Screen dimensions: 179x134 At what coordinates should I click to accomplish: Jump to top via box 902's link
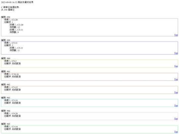176,92
